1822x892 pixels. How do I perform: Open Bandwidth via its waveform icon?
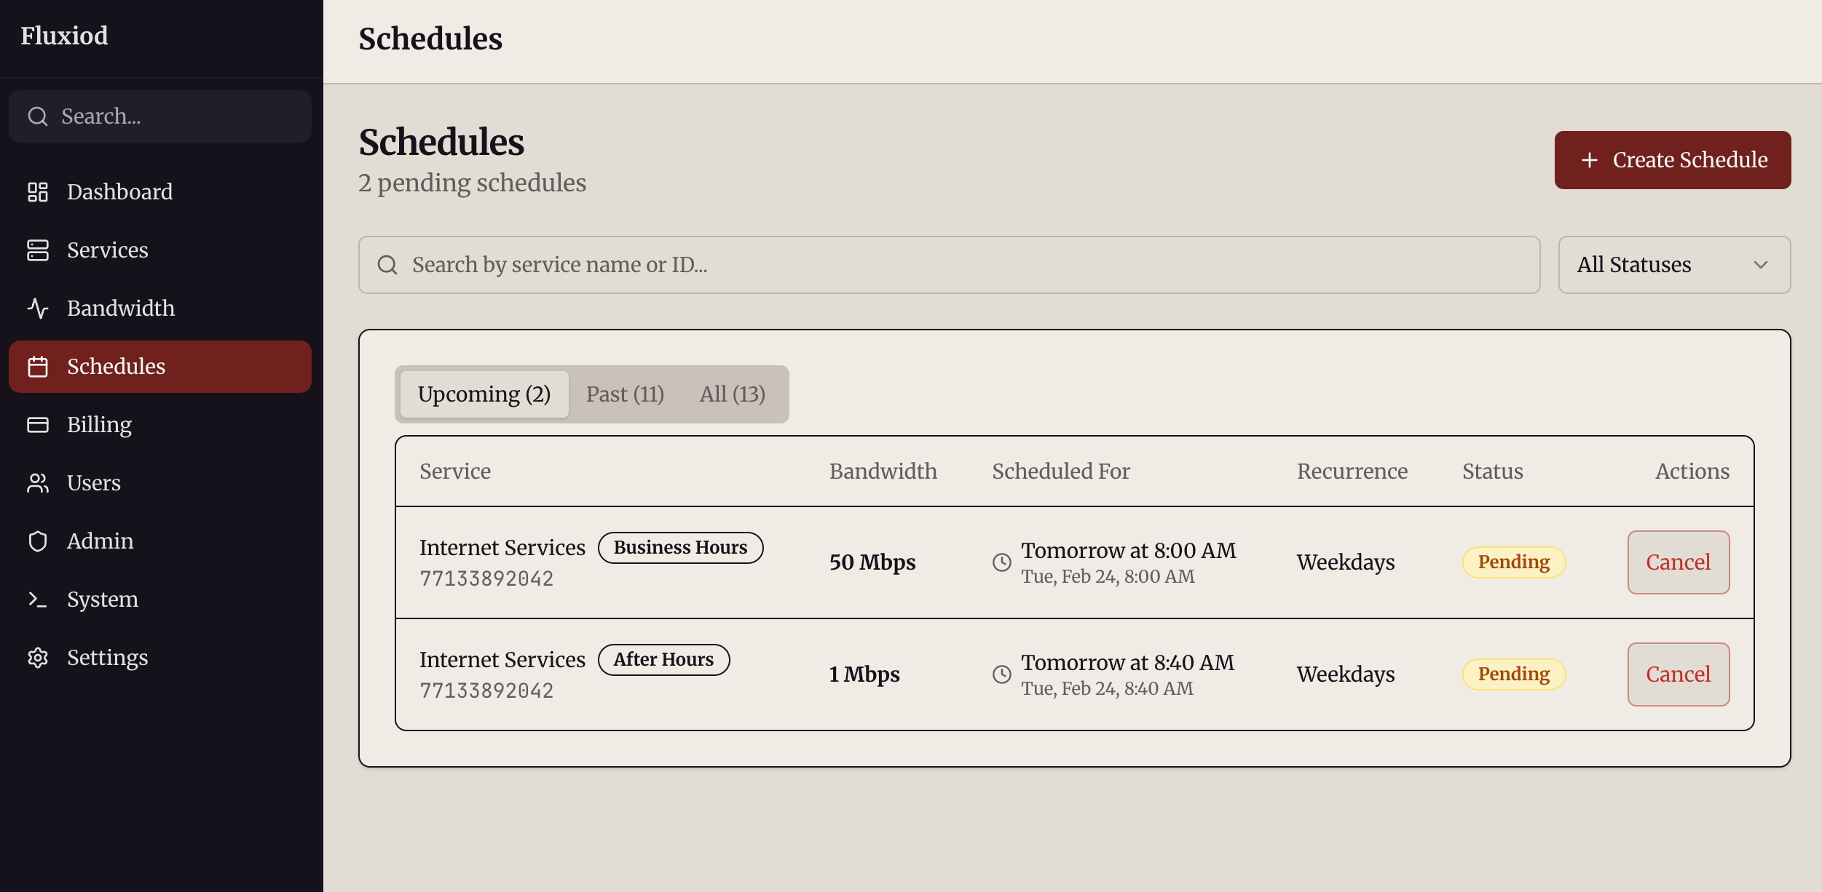tap(38, 308)
